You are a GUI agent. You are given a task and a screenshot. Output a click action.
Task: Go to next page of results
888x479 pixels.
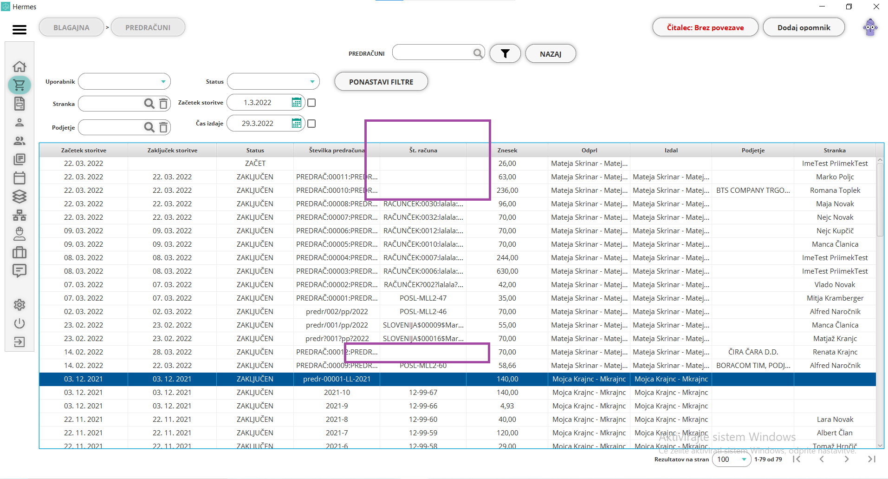coord(847,459)
